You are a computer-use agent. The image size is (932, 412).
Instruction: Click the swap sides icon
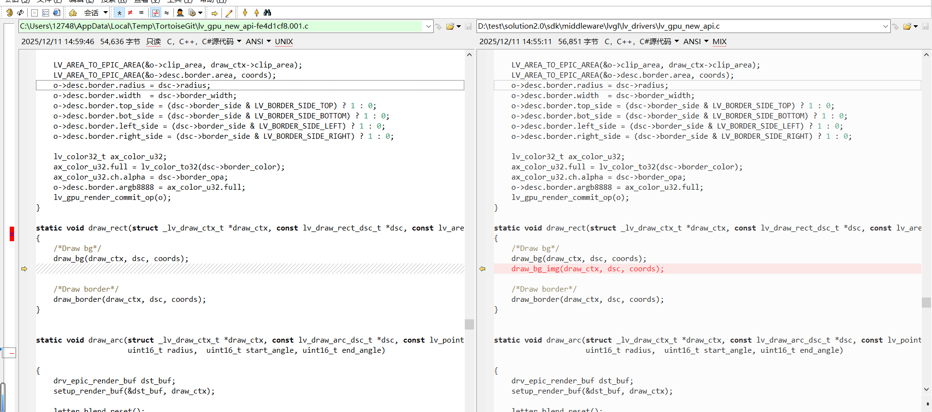(20, 13)
